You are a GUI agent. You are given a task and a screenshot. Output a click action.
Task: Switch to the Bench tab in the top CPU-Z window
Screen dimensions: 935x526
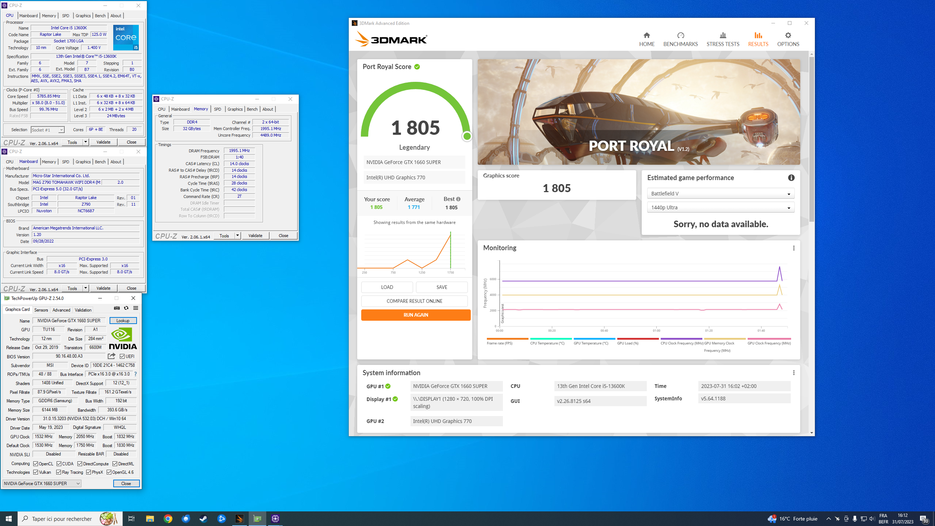coord(100,16)
